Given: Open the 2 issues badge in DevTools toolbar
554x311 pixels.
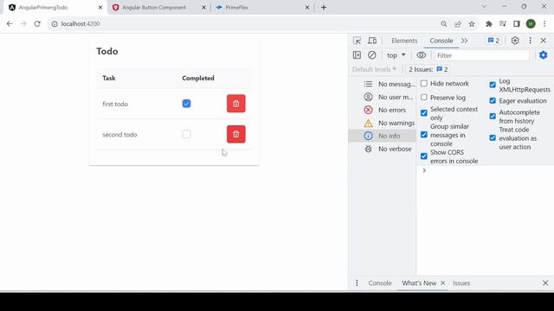Looking at the screenshot, I should (493, 41).
